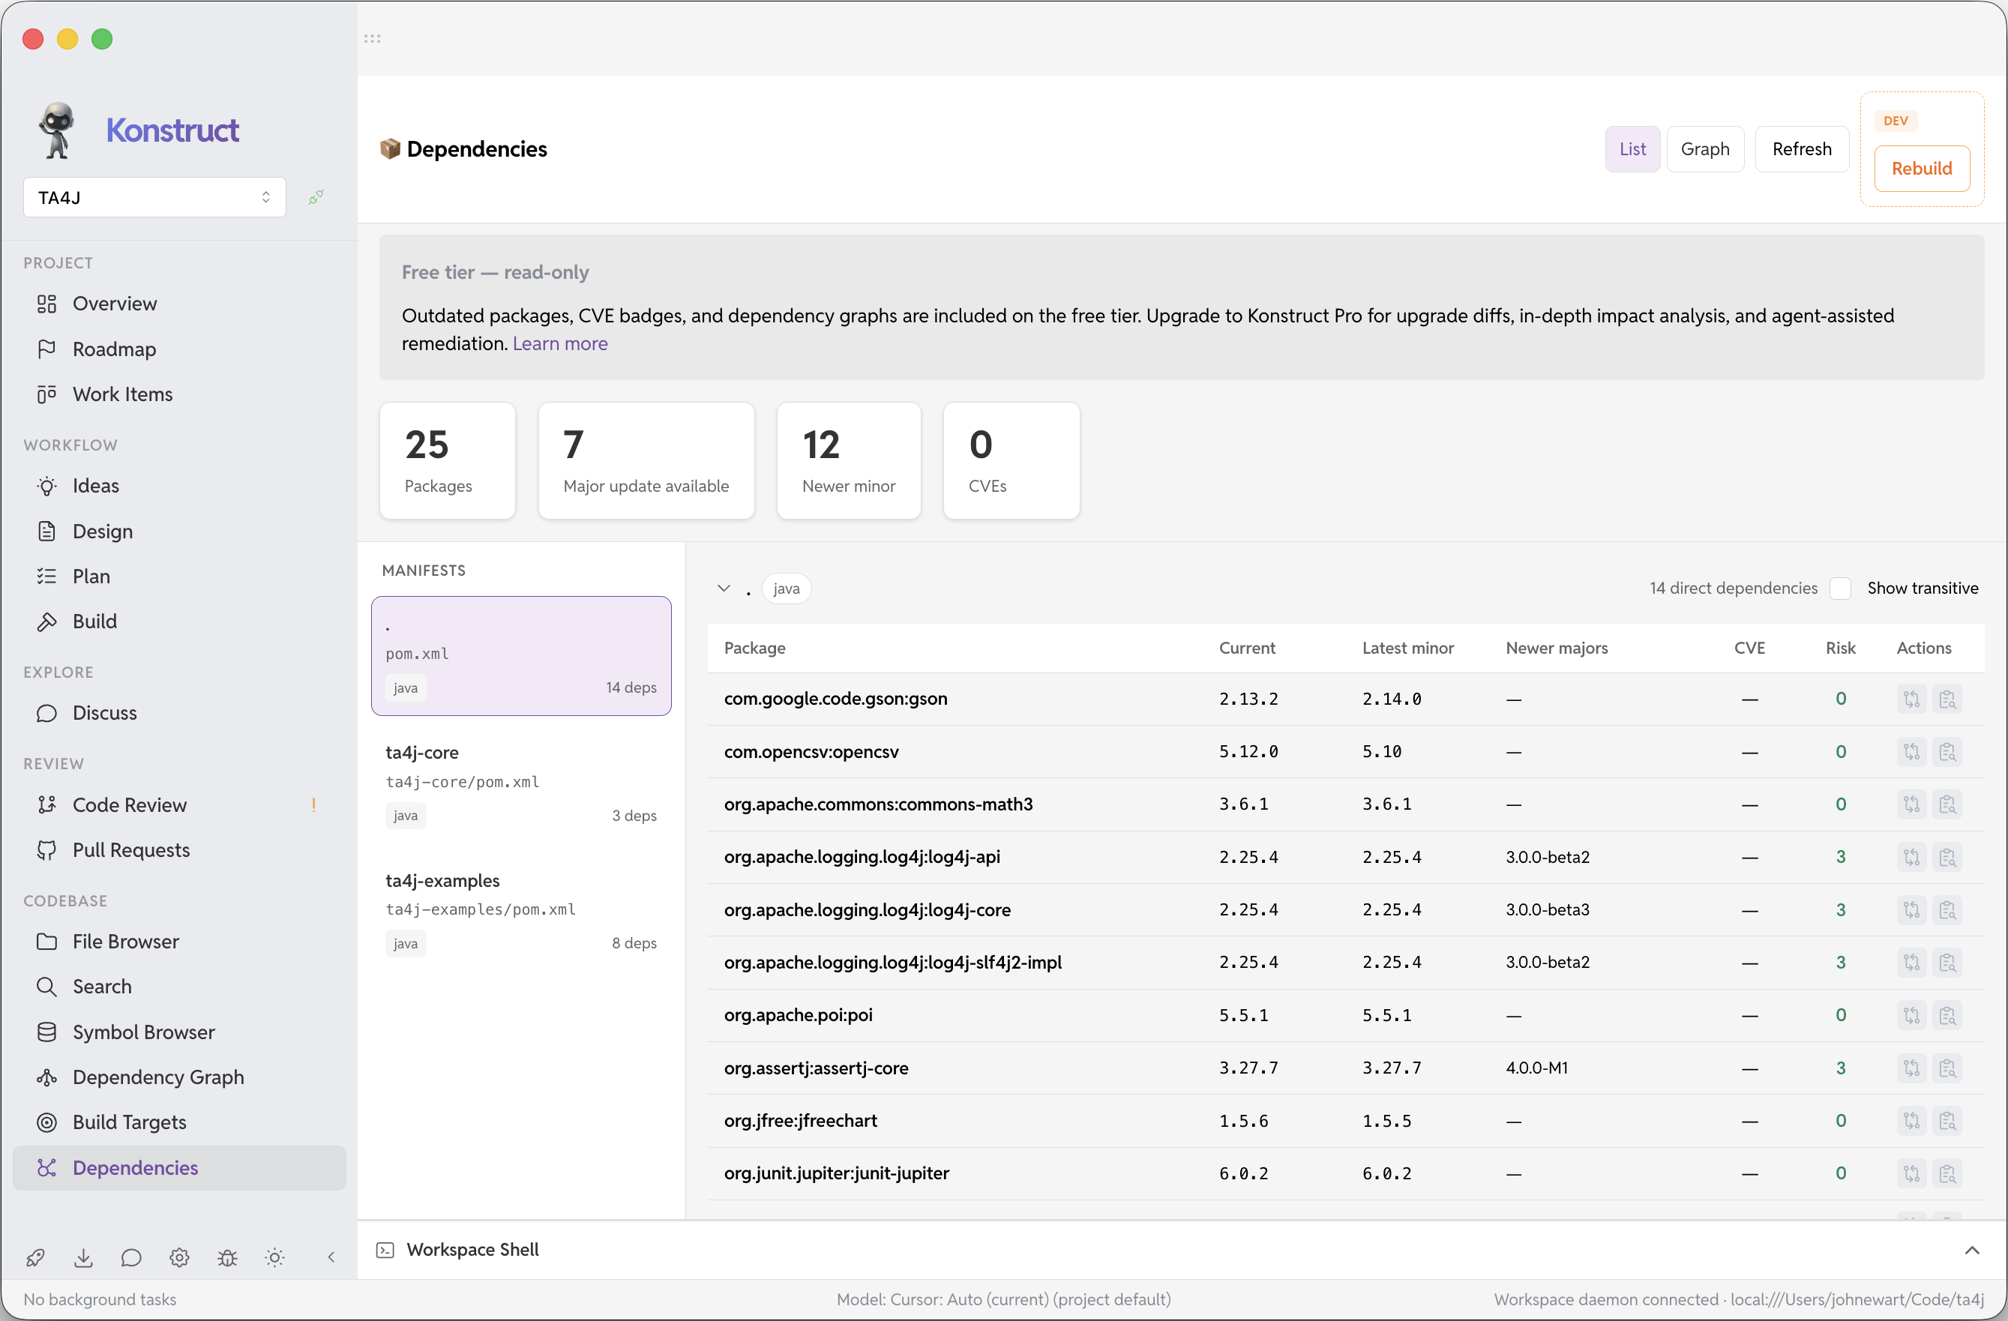Click the drag handle dots in title bar

coord(372,39)
